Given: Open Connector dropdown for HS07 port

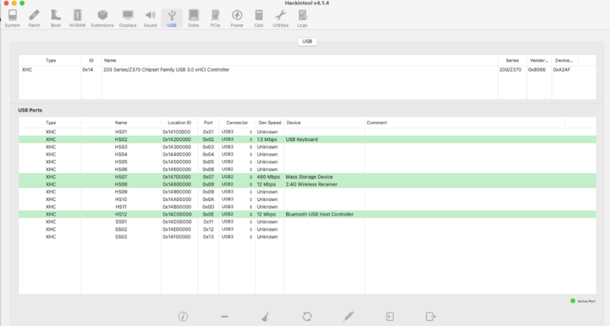Looking at the screenshot, I should click(236, 177).
